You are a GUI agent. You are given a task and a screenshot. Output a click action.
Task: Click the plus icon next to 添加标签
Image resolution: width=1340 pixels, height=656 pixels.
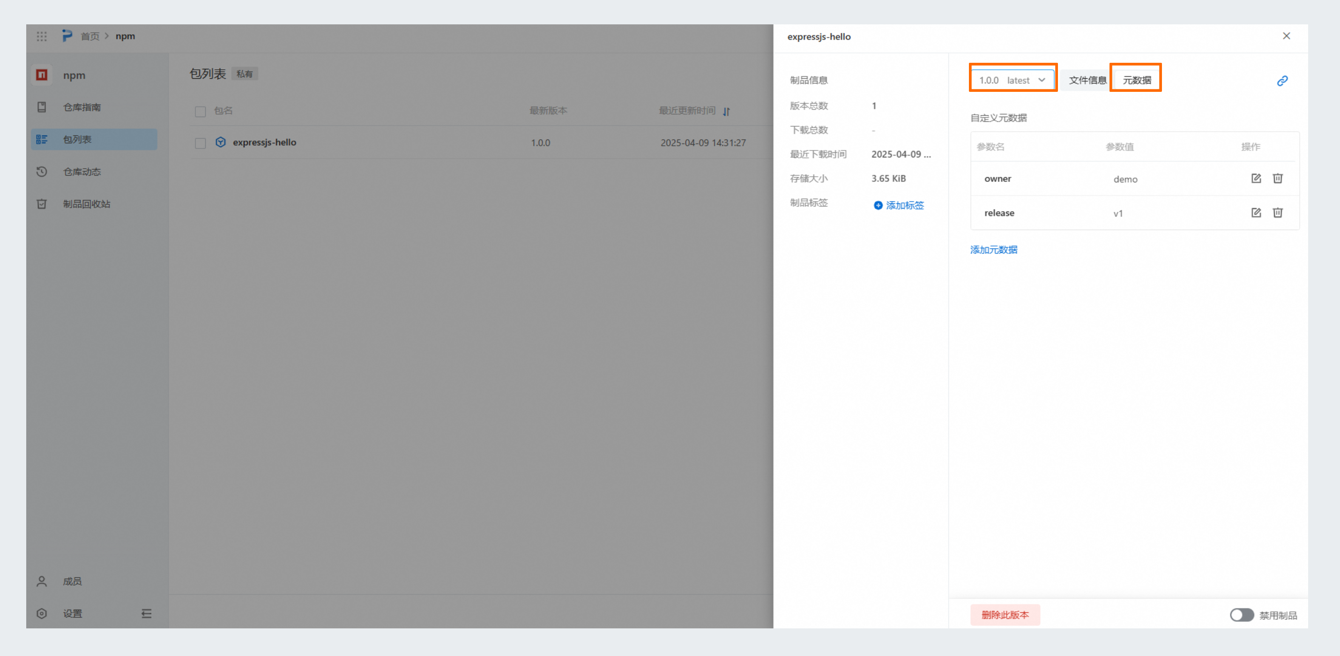coord(878,206)
